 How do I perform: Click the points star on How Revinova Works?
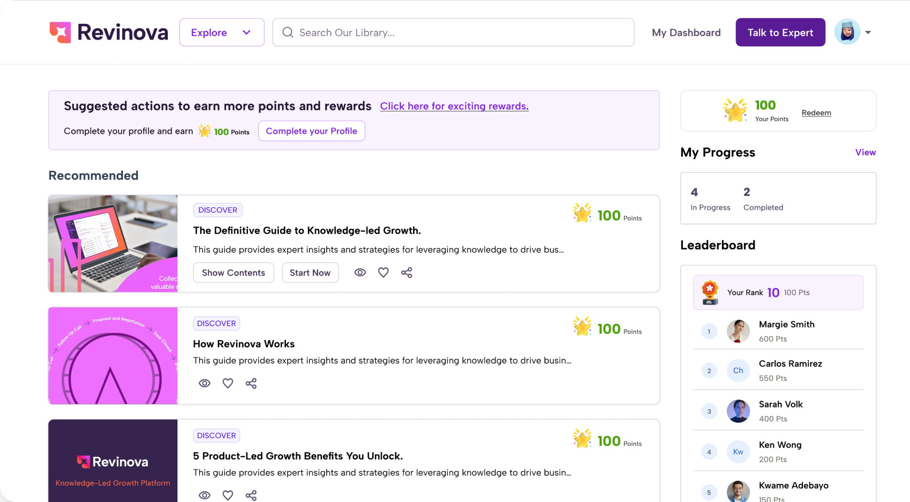(582, 326)
